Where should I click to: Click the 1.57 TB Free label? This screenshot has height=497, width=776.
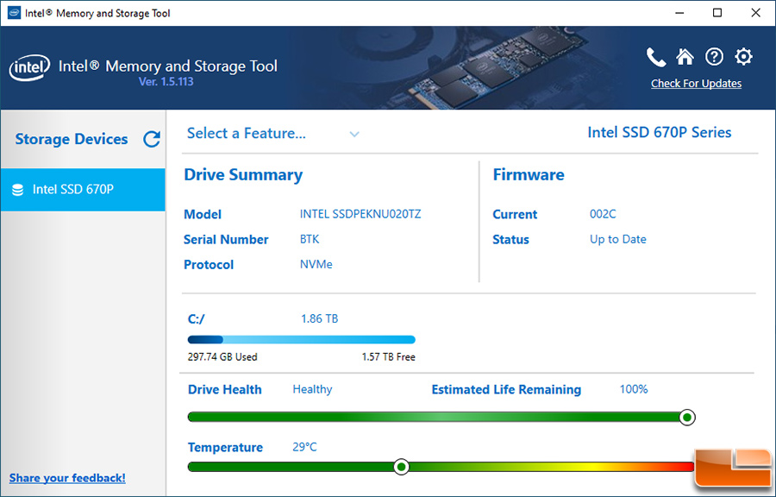(x=389, y=357)
